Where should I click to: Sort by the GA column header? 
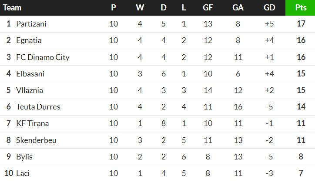[238, 8]
